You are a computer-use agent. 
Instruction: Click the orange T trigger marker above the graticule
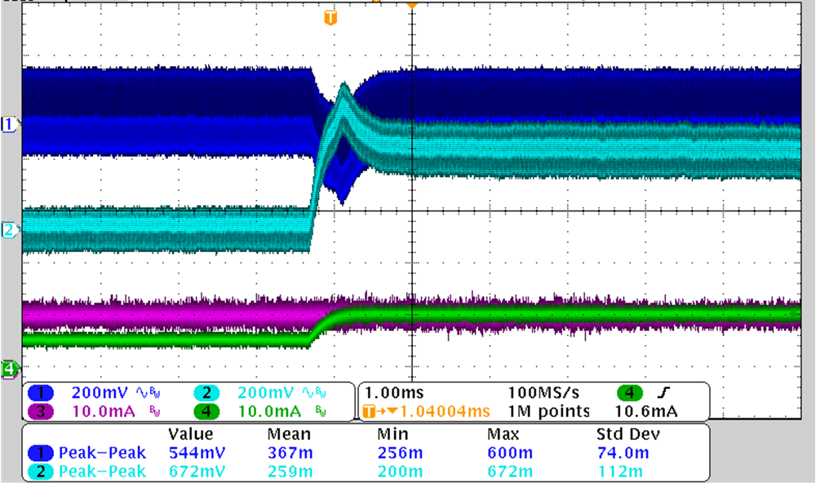coord(330,18)
